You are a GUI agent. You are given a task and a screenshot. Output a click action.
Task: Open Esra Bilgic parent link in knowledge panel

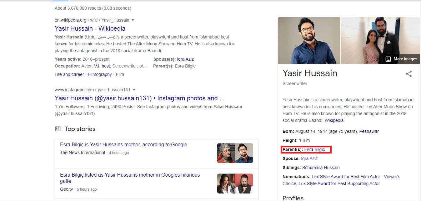tap(314, 149)
